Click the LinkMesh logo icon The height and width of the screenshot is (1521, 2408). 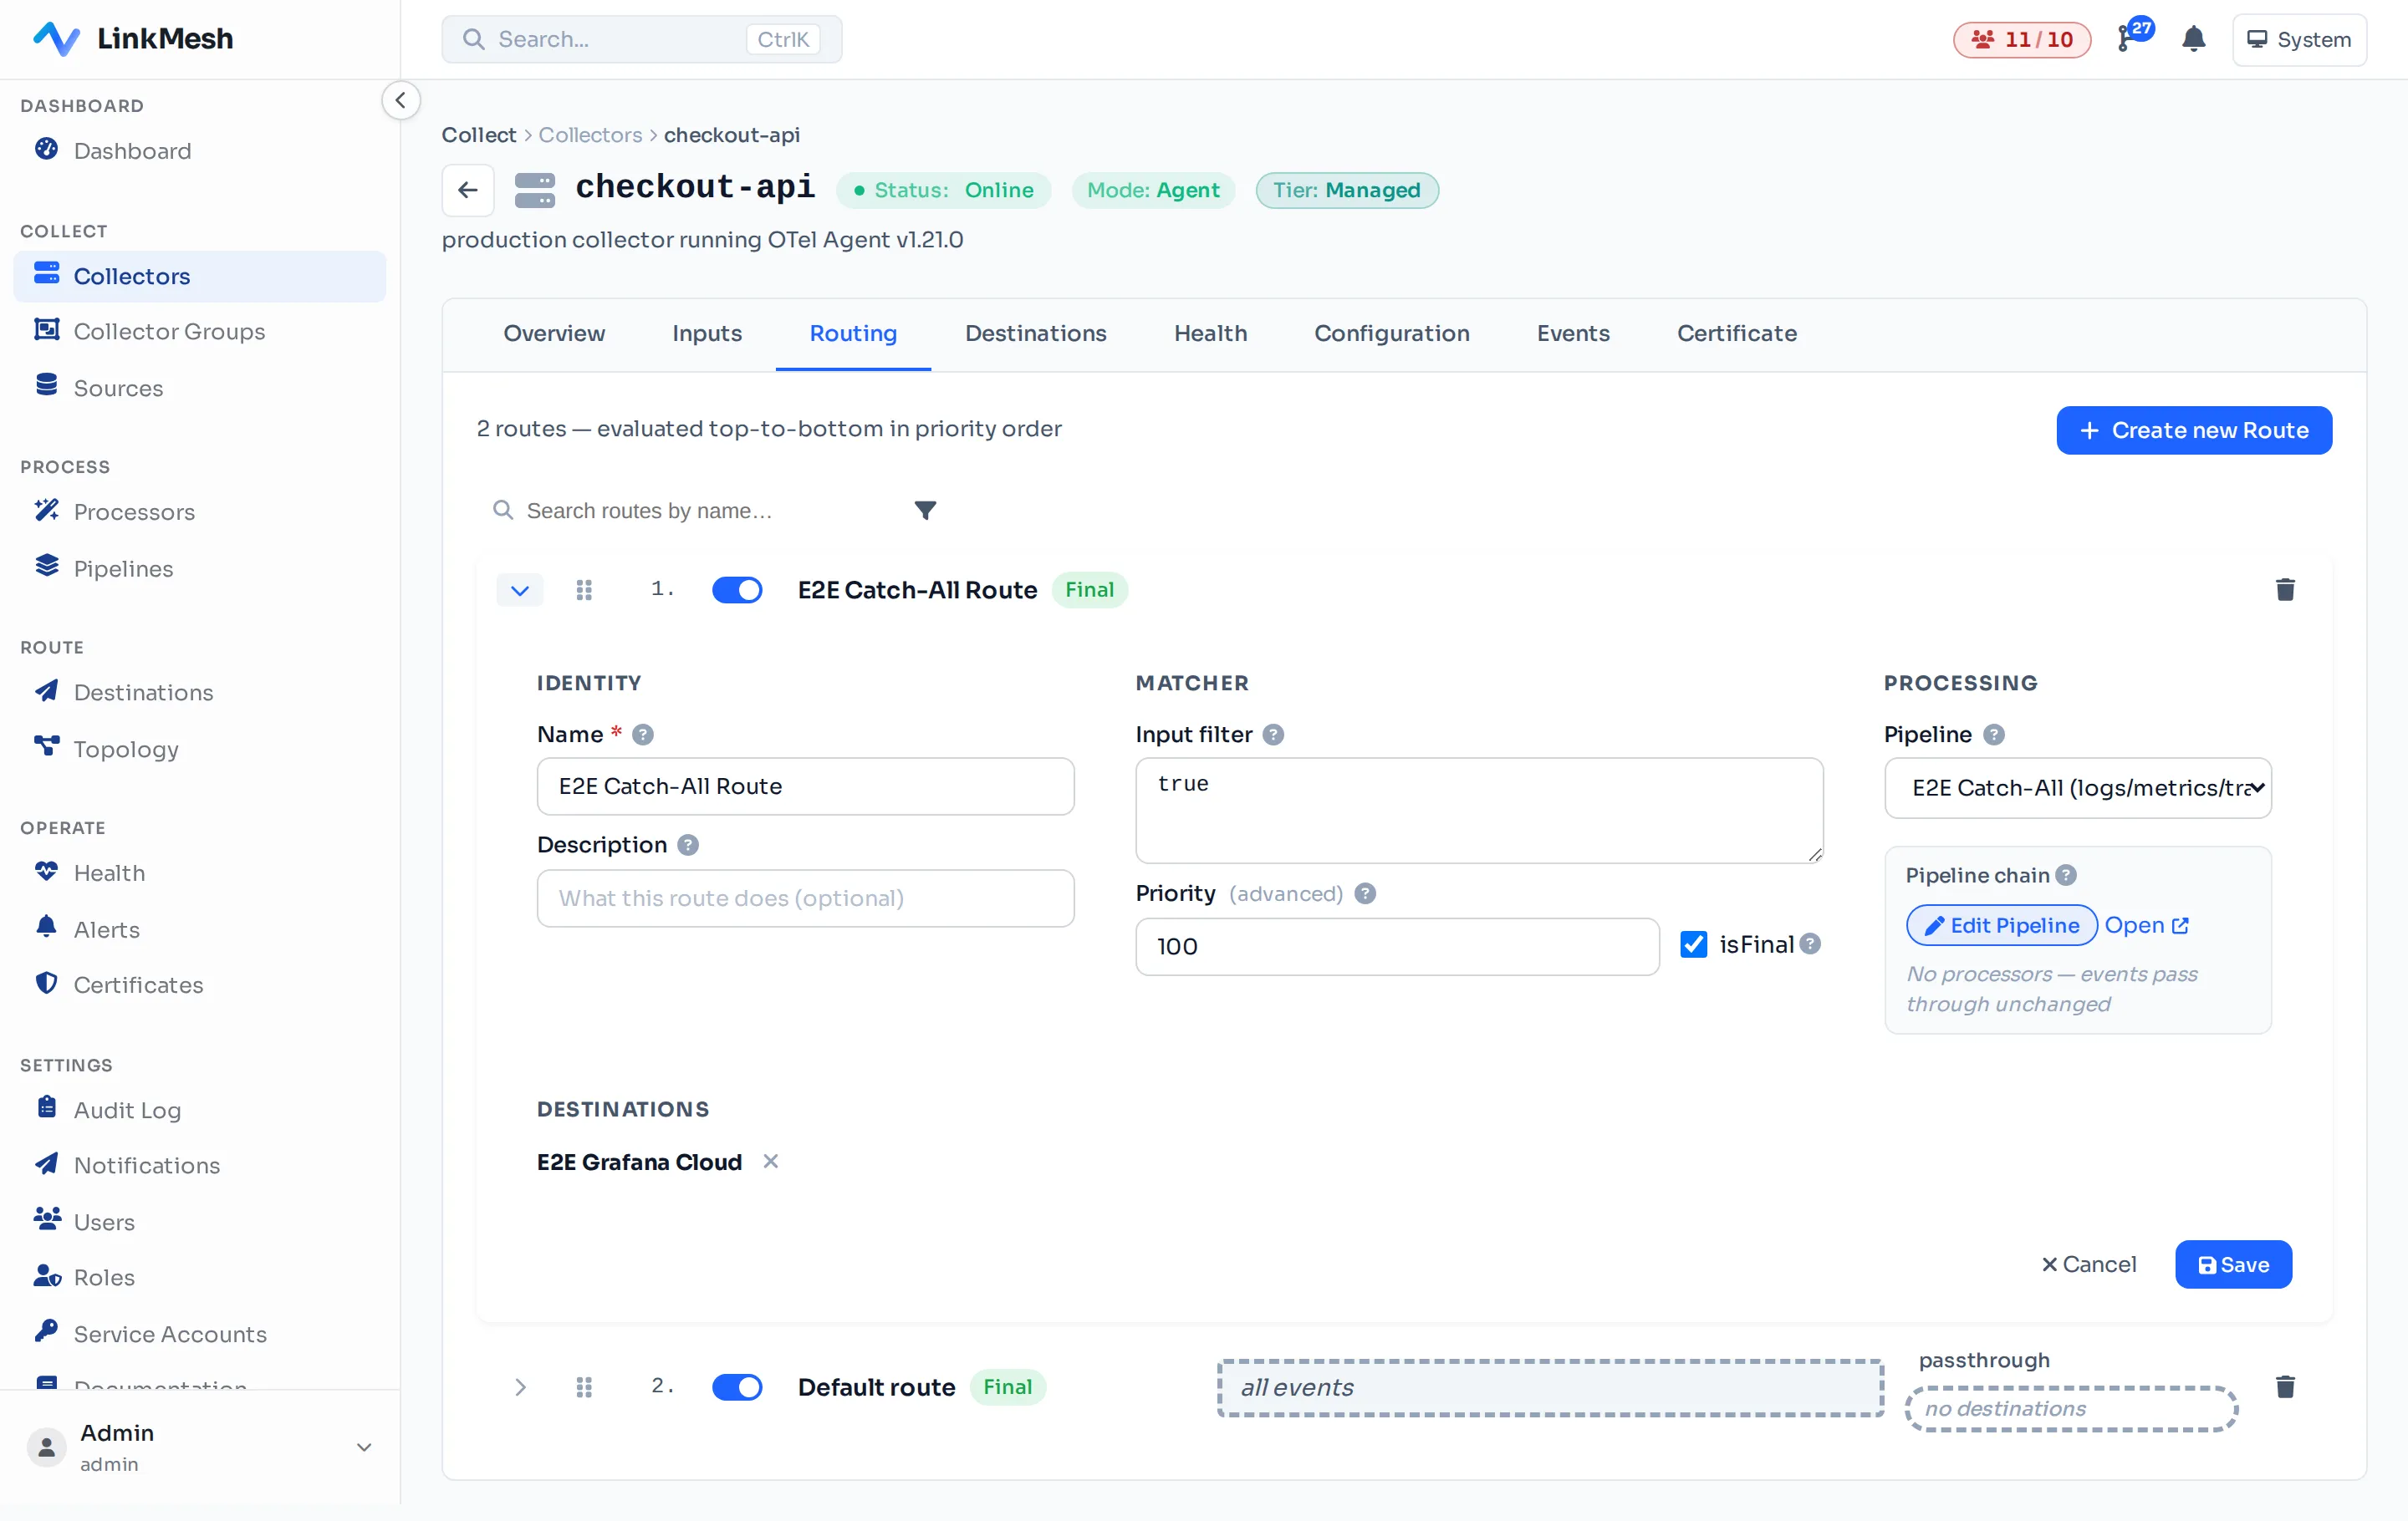[x=56, y=39]
